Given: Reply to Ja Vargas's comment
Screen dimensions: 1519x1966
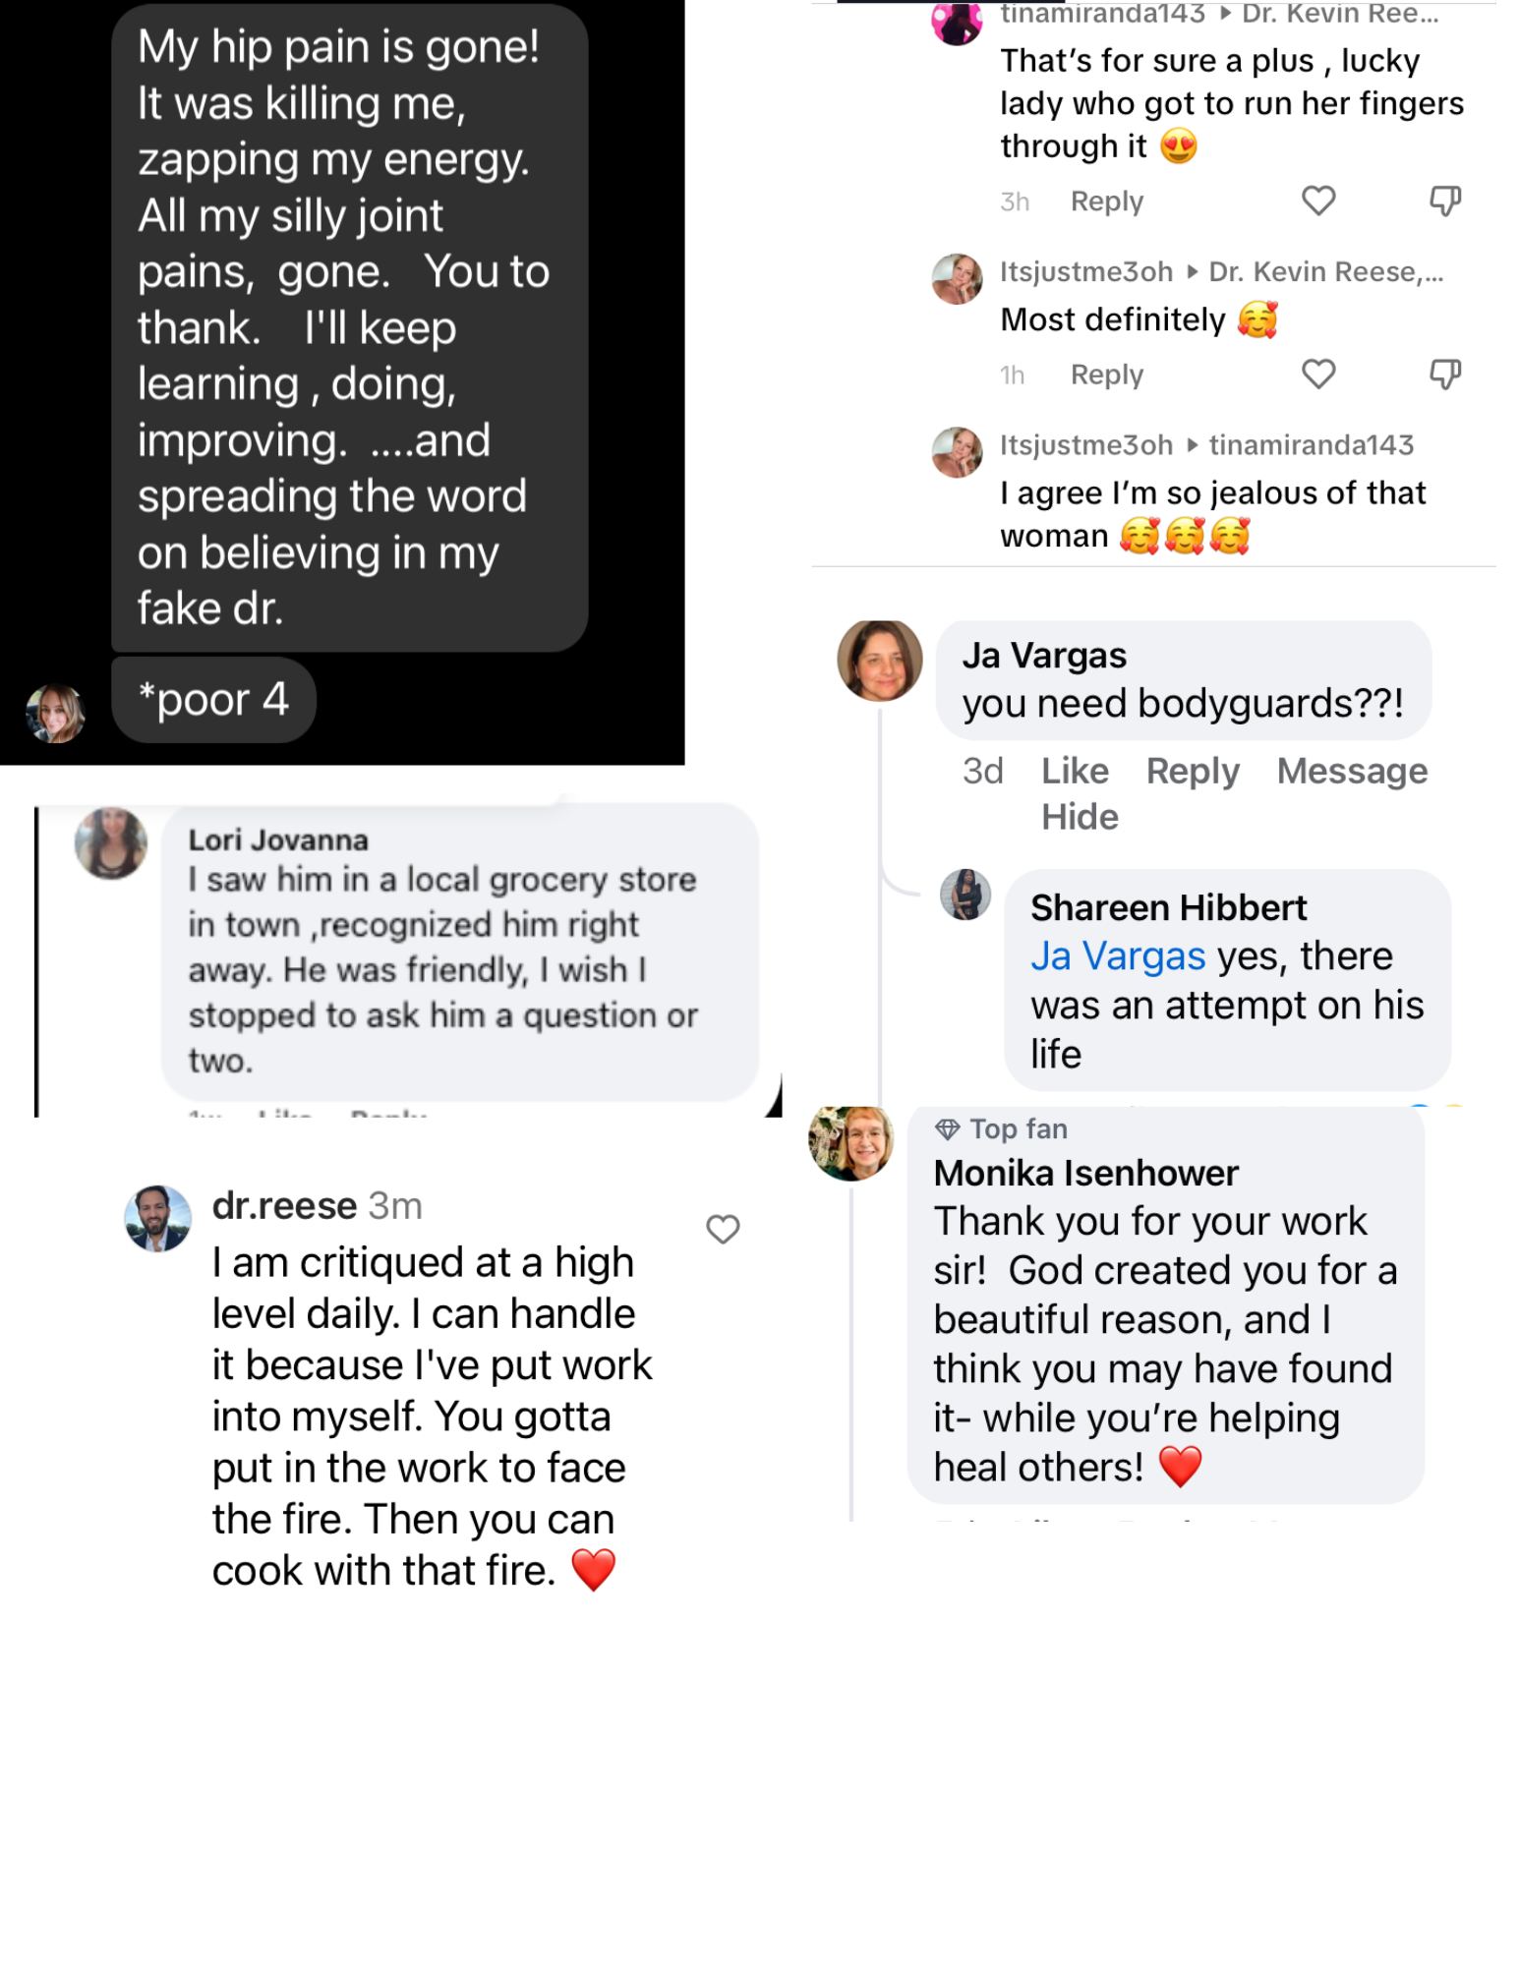Looking at the screenshot, I should coord(1192,771).
